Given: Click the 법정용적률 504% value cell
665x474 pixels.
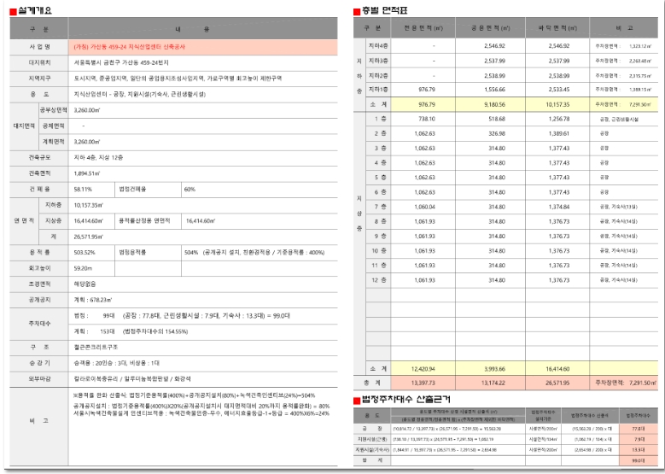Looking at the screenshot, I should click(x=256, y=253).
